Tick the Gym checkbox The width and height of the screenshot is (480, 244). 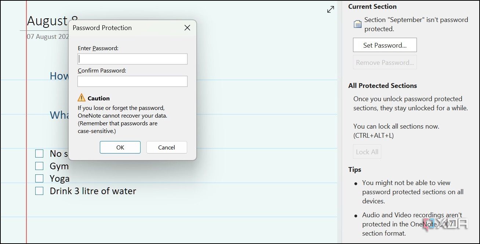(39, 166)
